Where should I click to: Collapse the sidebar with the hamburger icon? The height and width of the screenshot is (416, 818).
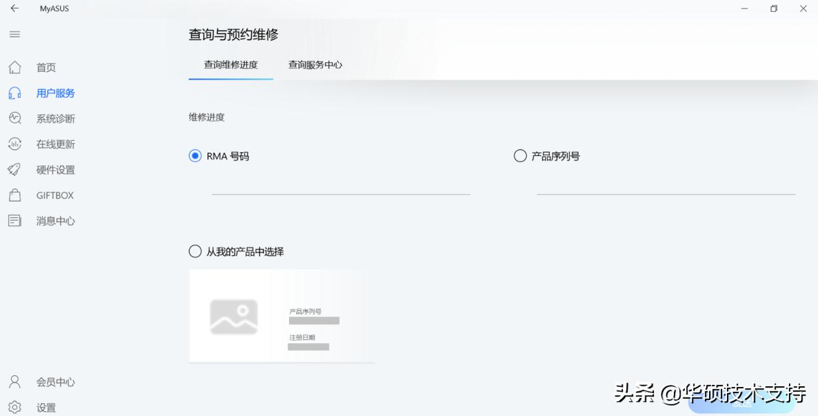point(15,34)
